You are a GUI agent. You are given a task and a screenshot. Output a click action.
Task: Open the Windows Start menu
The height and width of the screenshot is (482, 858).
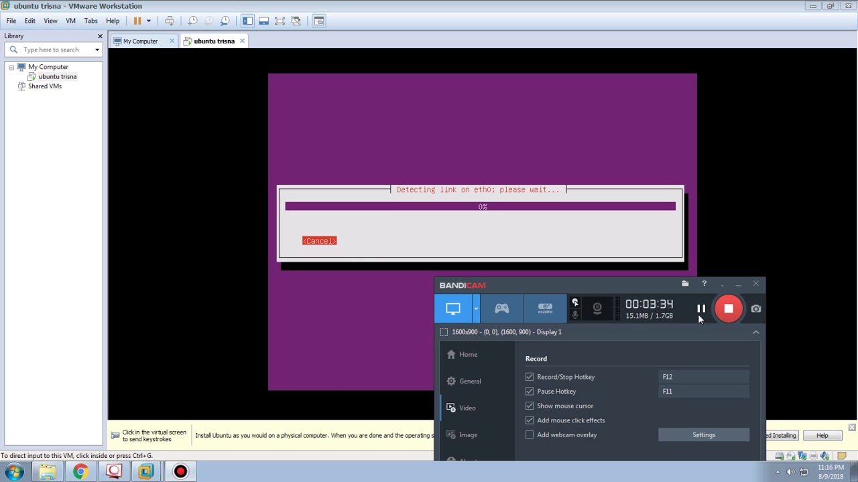[x=15, y=472]
